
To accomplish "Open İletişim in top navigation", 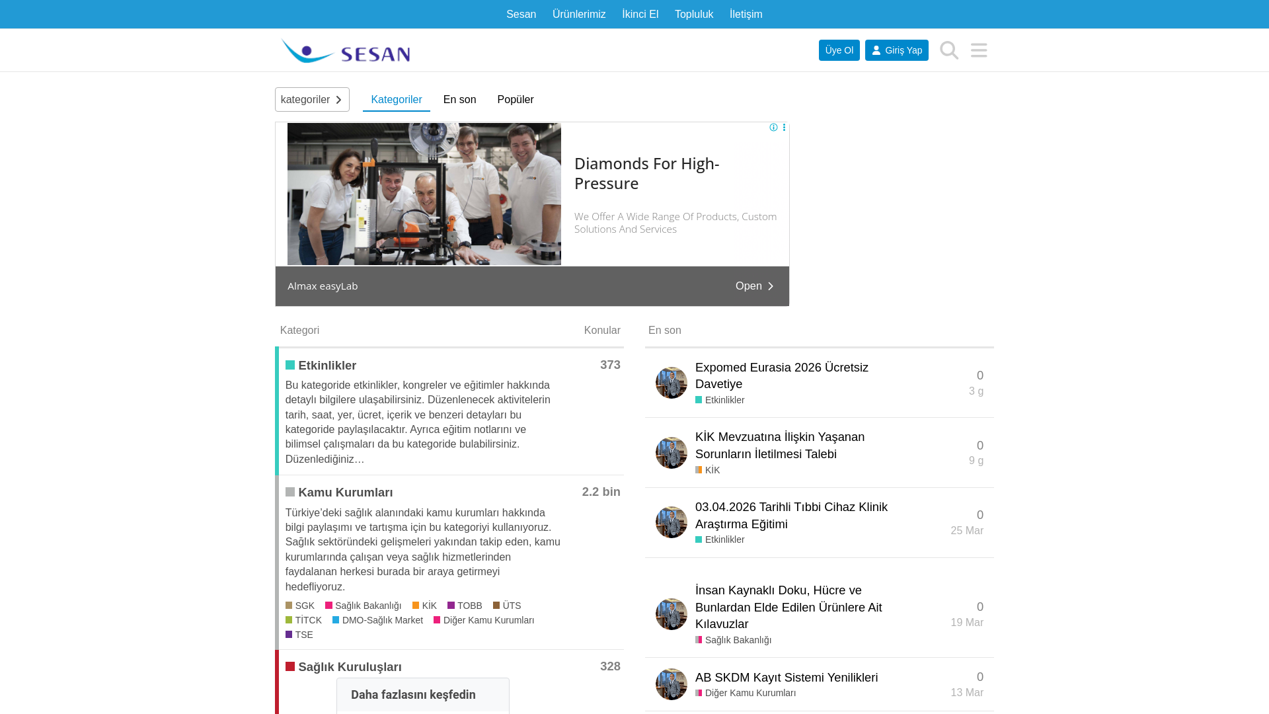I will point(746,15).
